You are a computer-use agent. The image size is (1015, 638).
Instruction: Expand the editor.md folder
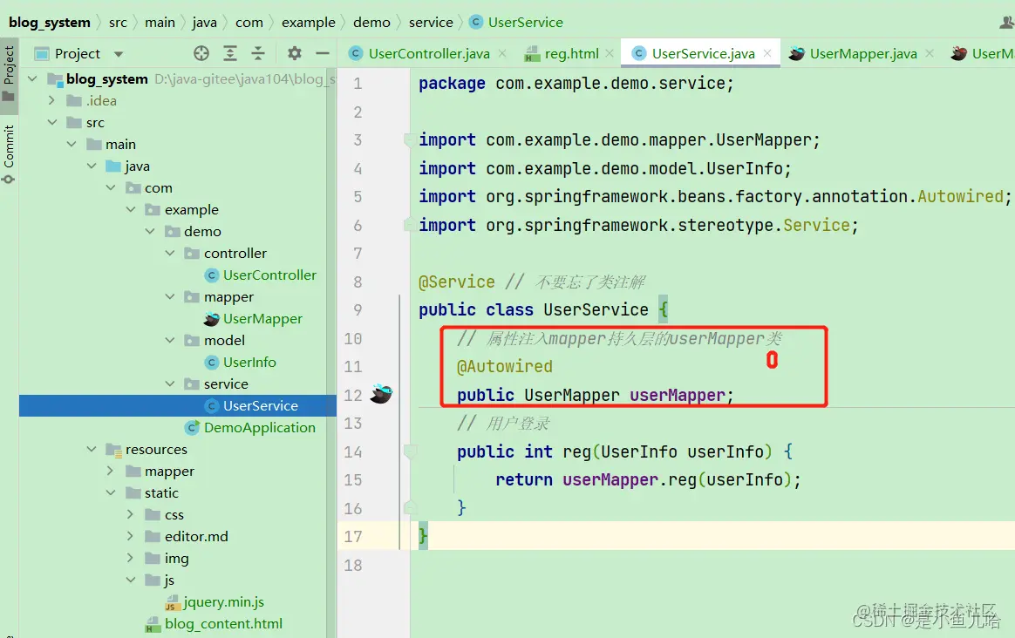click(x=130, y=536)
